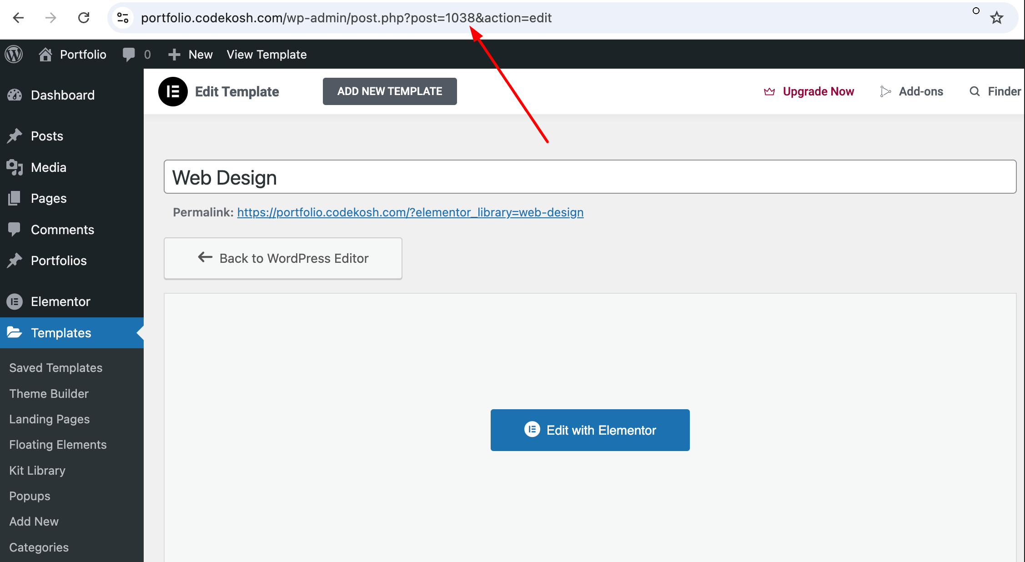Click Edit with Elementor button

[x=590, y=430]
